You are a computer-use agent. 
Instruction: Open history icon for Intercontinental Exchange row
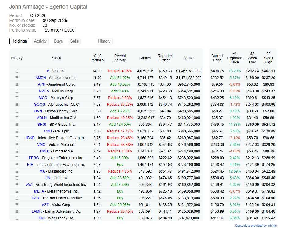(17, 165)
